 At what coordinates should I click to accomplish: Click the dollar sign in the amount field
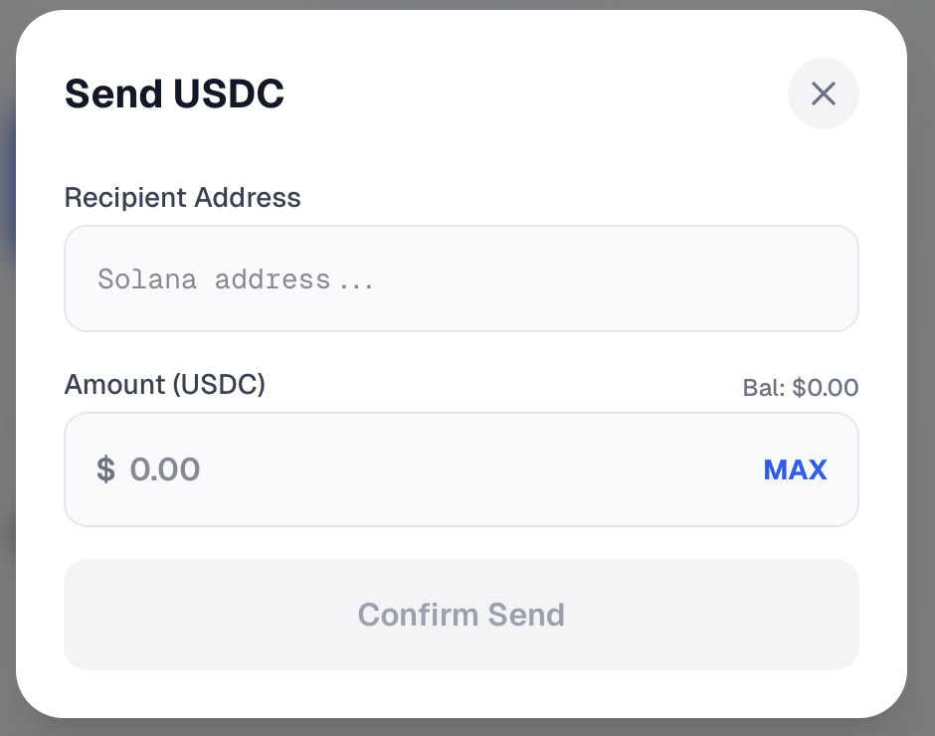[x=105, y=469]
